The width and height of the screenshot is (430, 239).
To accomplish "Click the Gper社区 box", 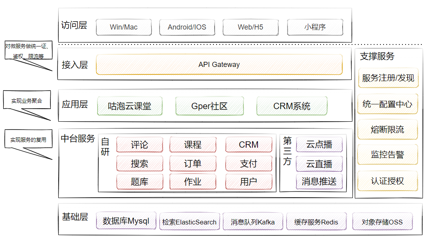I will pos(209,106).
